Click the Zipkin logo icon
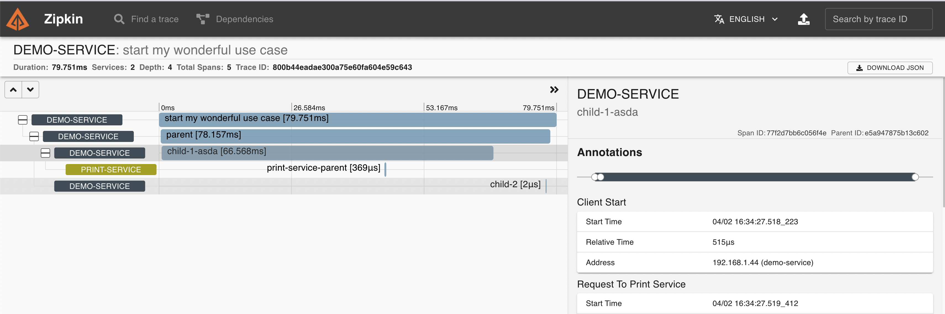Image resolution: width=945 pixels, height=314 pixels. coord(17,19)
